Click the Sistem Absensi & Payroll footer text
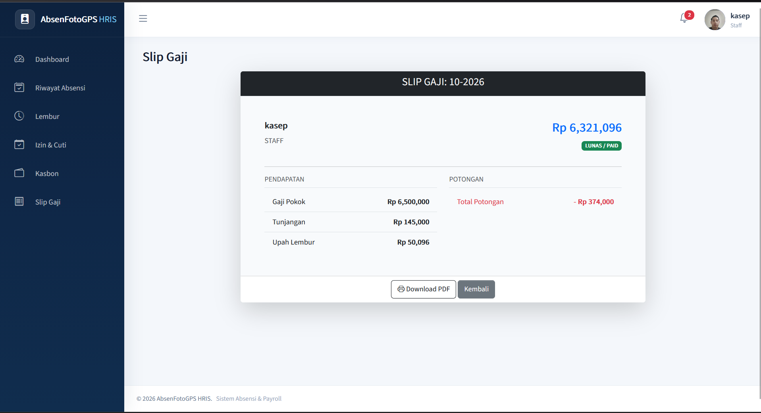This screenshot has width=761, height=413. (x=249, y=399)
